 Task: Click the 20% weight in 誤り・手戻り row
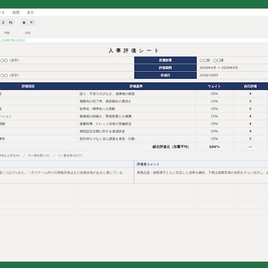(x=214, y=94)
